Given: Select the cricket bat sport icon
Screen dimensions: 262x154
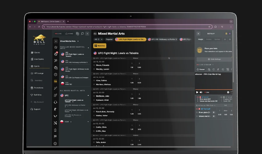Looking at the screenshot, I should [56, 88].
